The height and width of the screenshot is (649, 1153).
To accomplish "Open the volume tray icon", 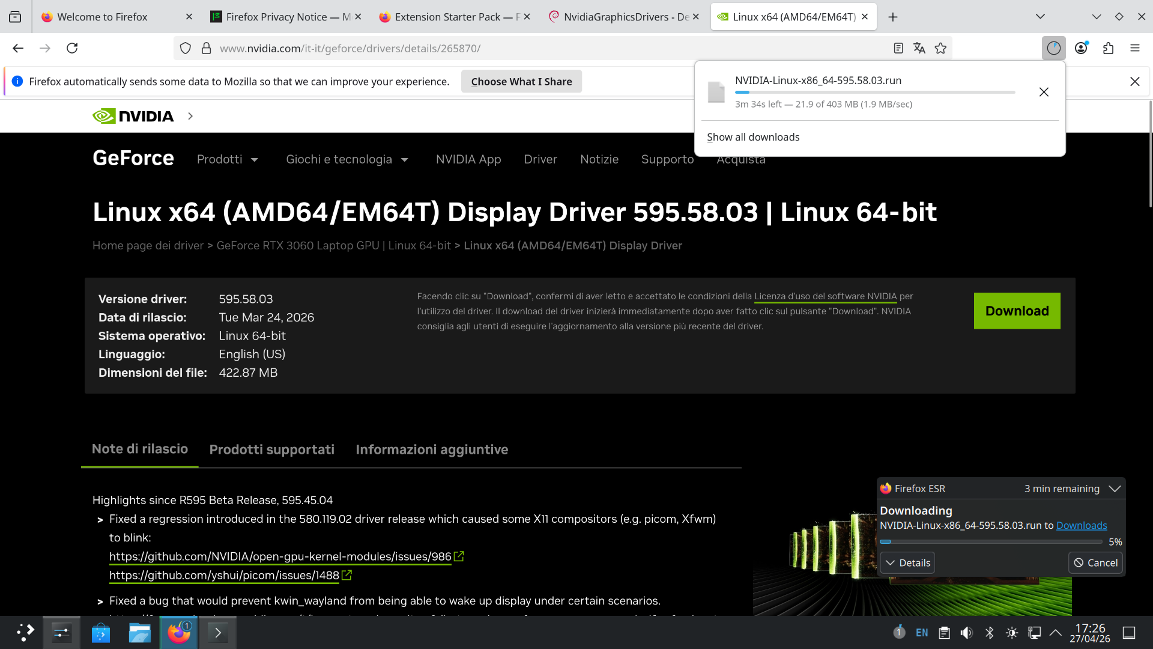I will (x=967, y=632).
